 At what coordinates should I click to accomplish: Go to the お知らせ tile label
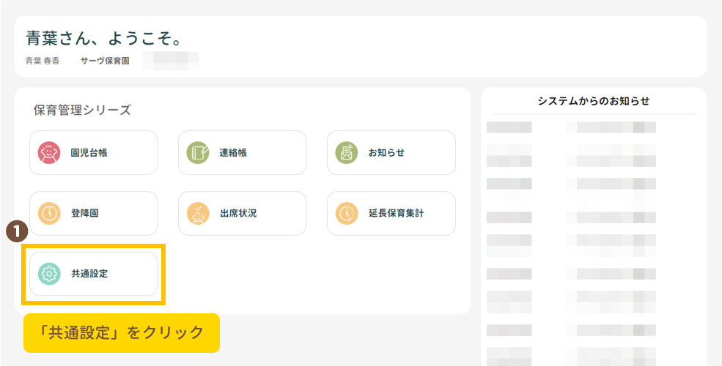[x=386, y=153]
